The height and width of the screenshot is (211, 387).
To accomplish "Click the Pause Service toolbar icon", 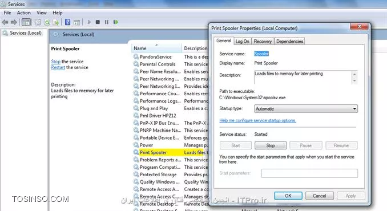I will 107,22.
